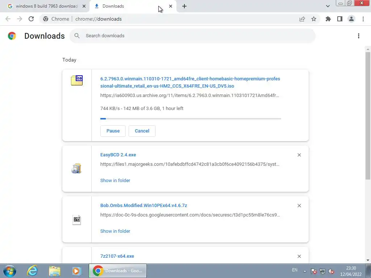Screen dimensions: 371x278
Task: Pause the ISO download
Action: pos(113,131)
